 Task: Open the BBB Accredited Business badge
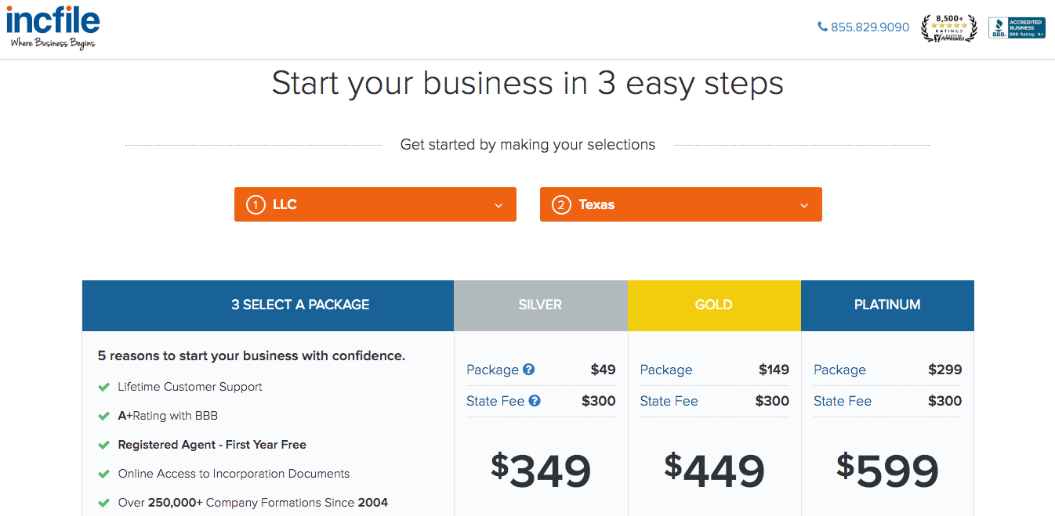[x=1017, y=27]
